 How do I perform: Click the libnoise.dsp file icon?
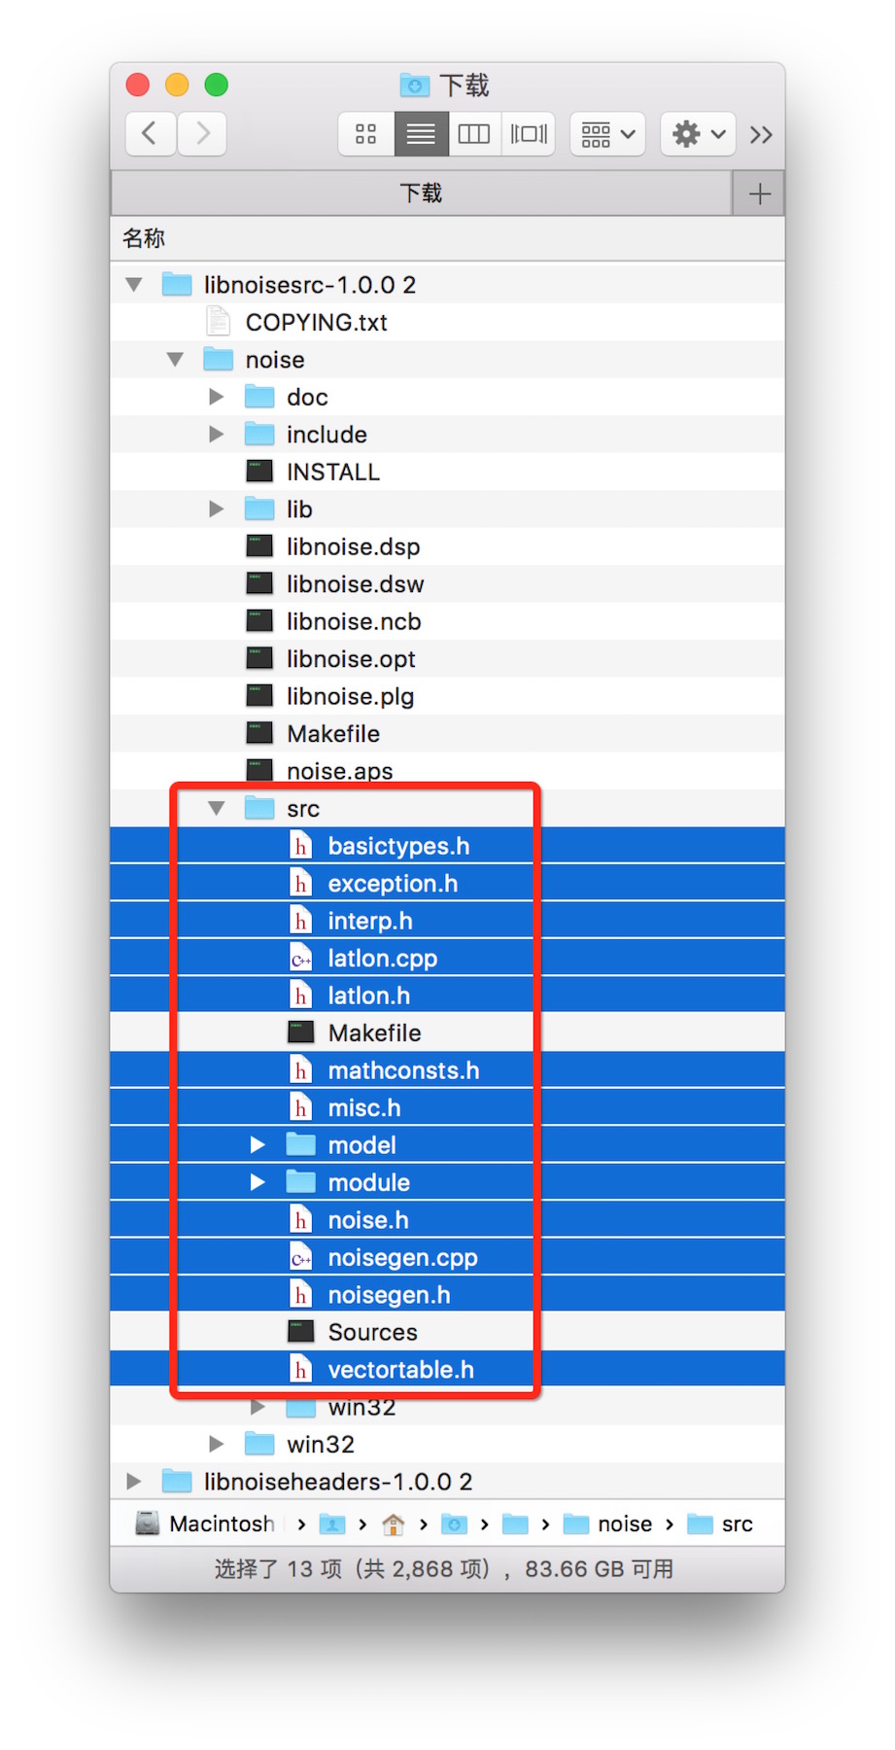[259, 546]
